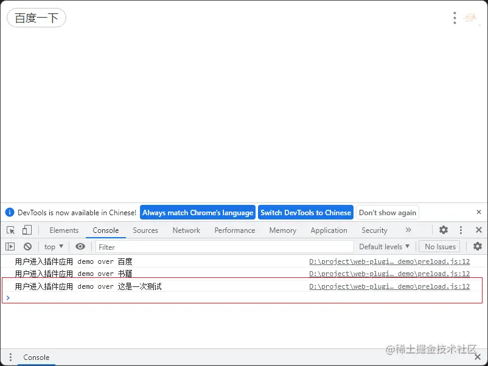This screenshot has width=488, height=366.
Task: Open DevTools settings gear
Action: tap(444, 230)
